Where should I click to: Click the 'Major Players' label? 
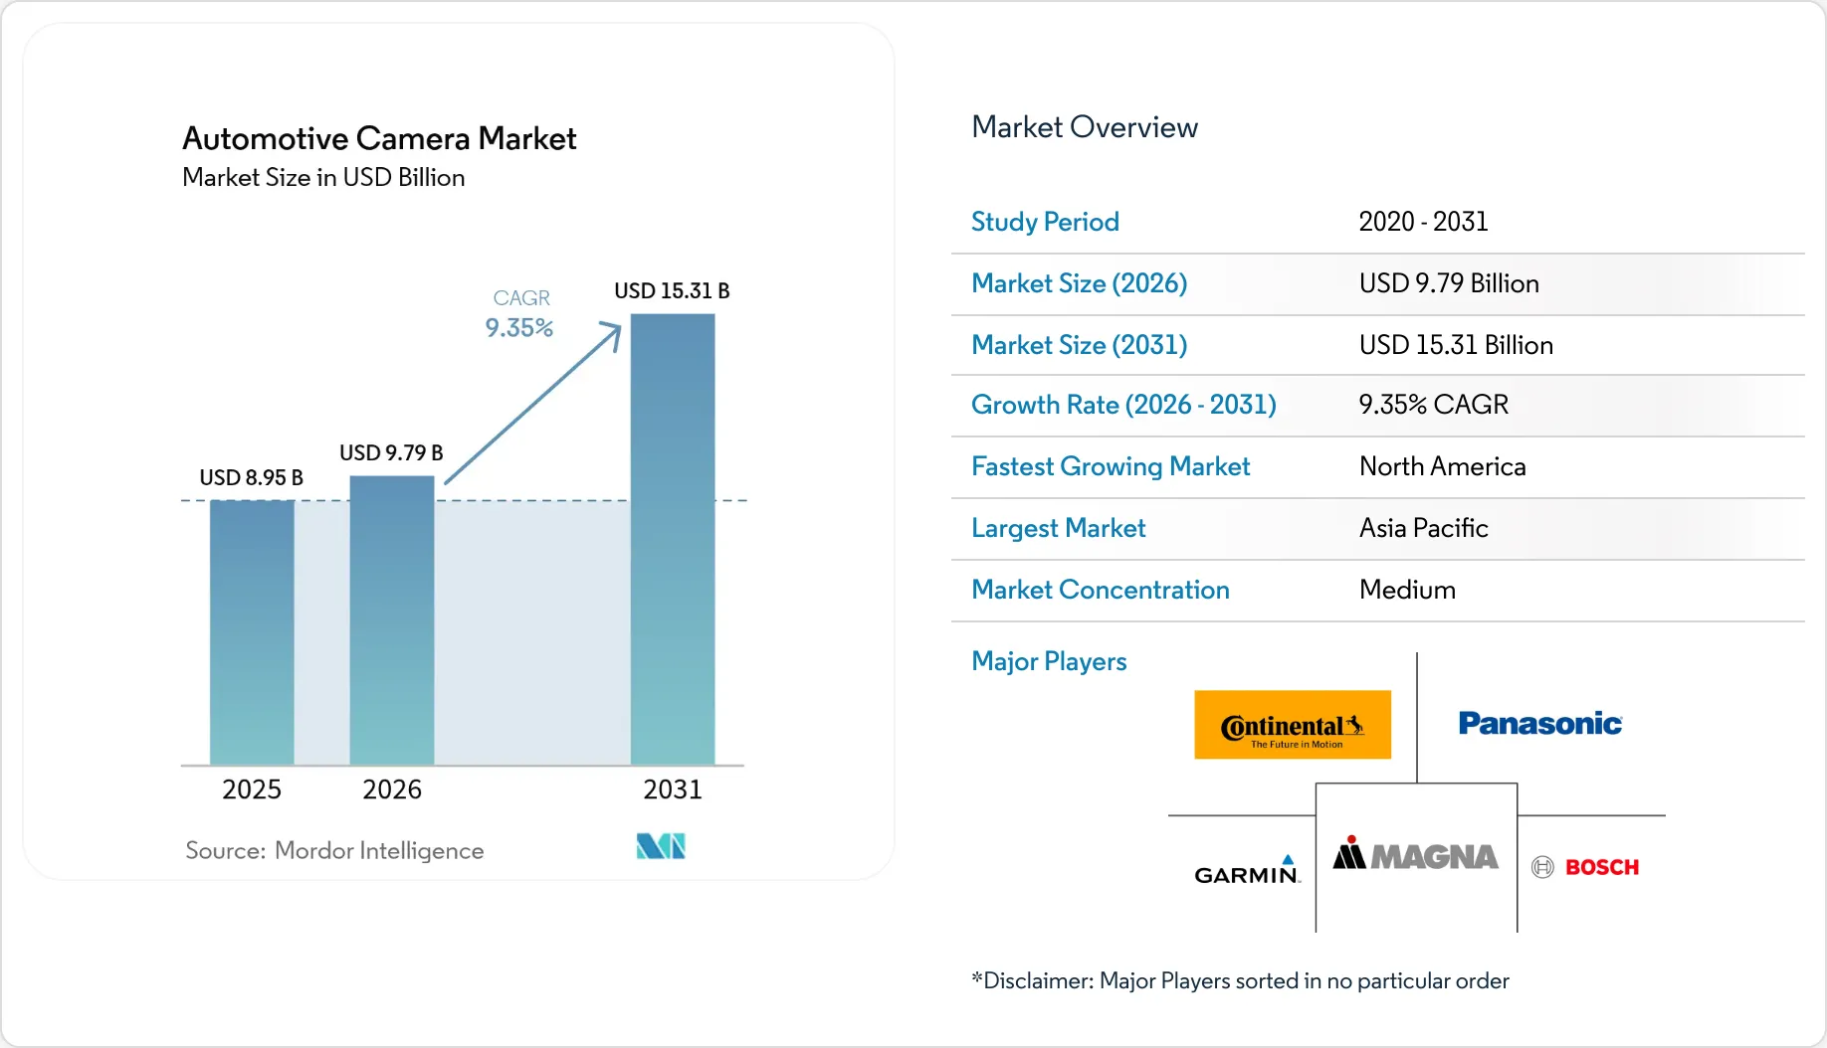coord(1049,661)
